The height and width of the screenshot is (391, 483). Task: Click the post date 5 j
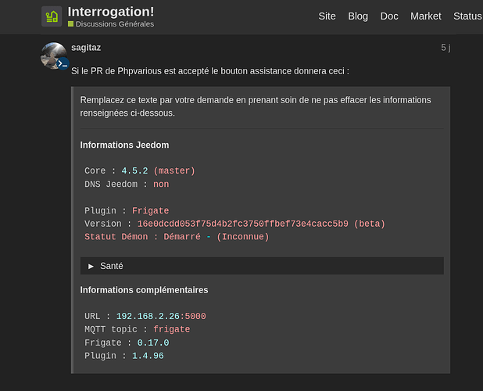(445, 48)
